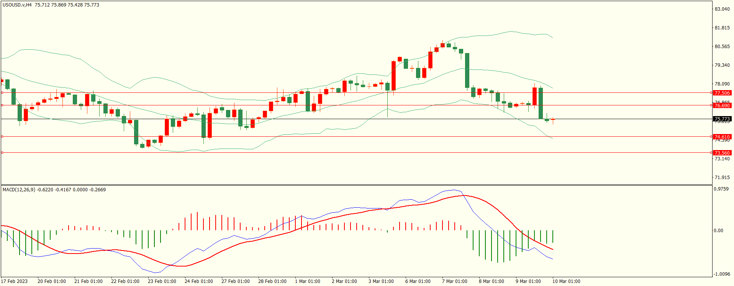Click the 81.815 price axis value

tap(723, 28)
